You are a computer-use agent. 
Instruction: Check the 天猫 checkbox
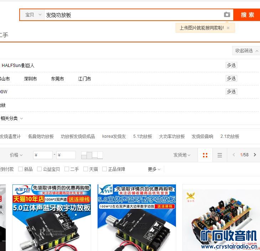click(85, 169)
